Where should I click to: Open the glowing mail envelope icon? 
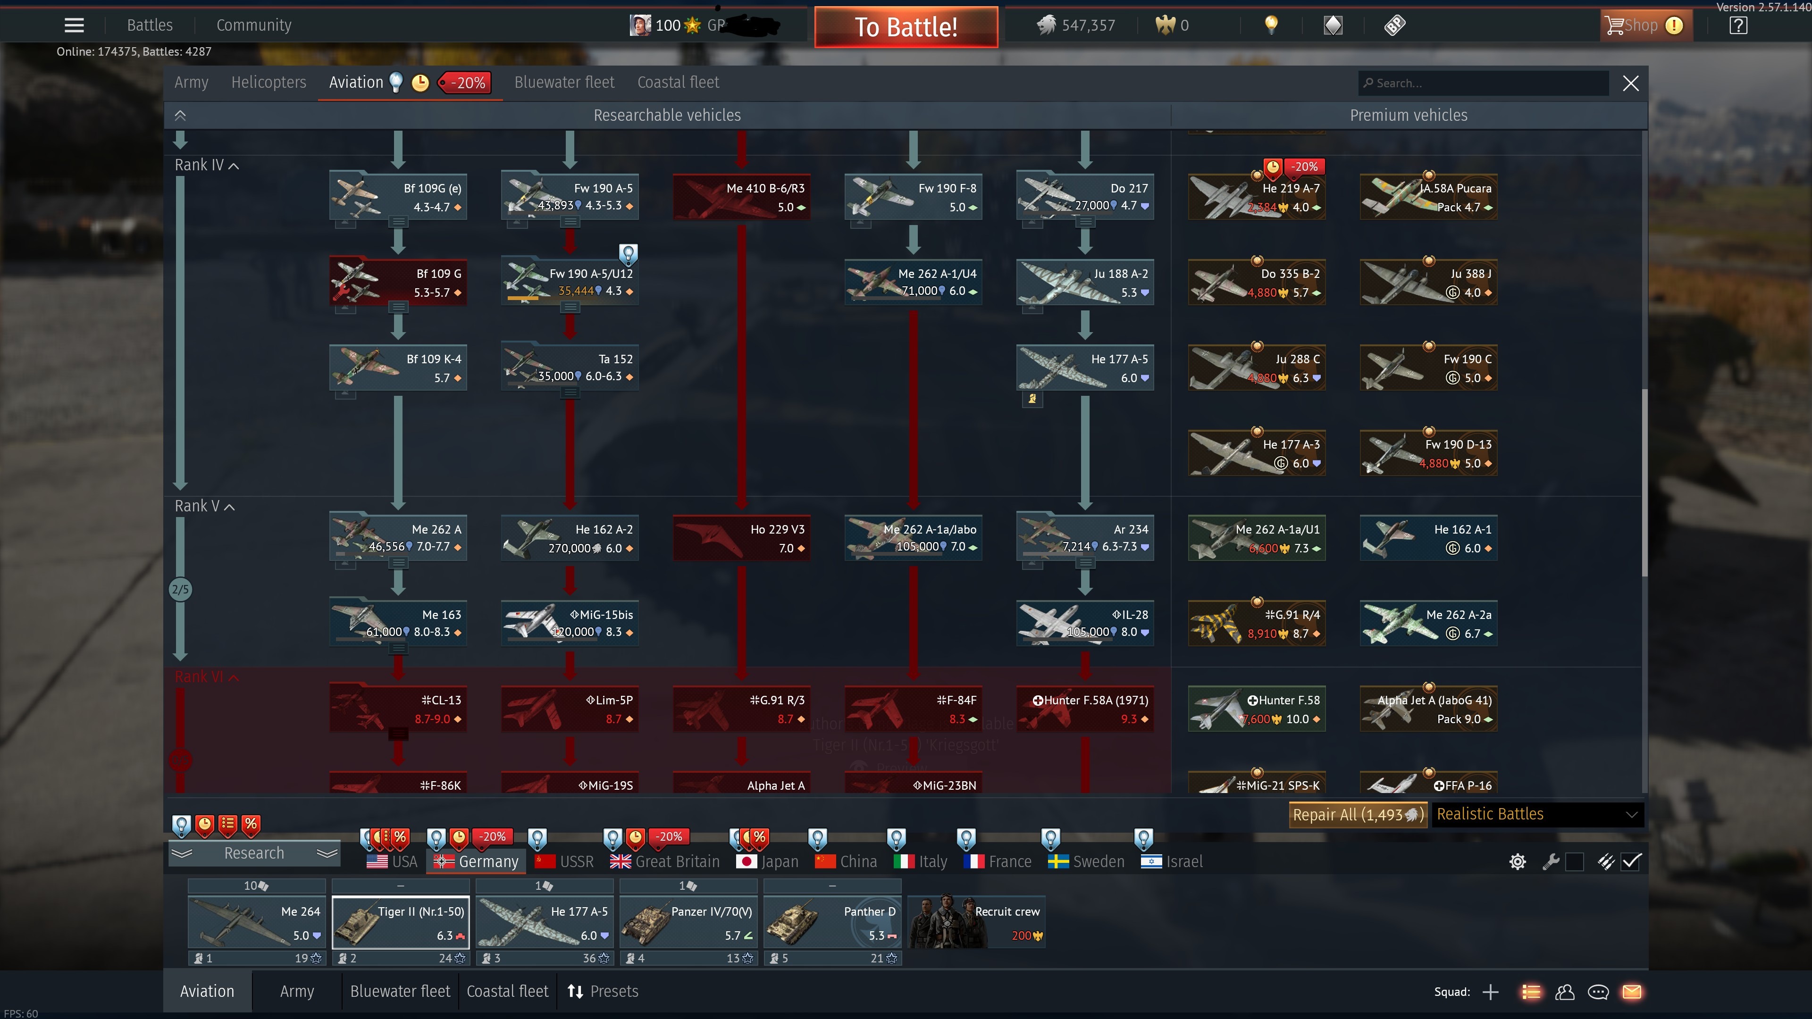pyautogui.click(x=1632, y=992)
